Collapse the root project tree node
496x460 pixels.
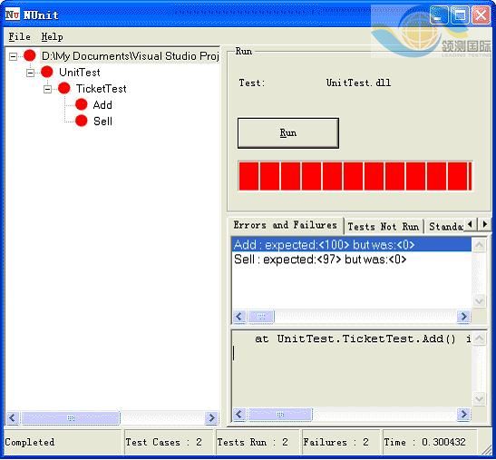pyautogui.click(x=13, y=56)
